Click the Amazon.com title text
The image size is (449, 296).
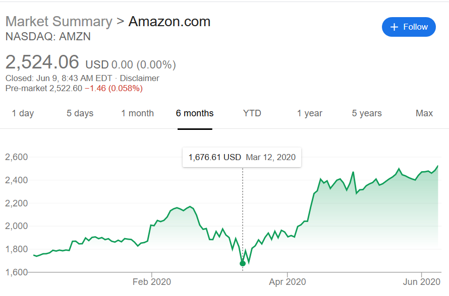tap(170, 22)
